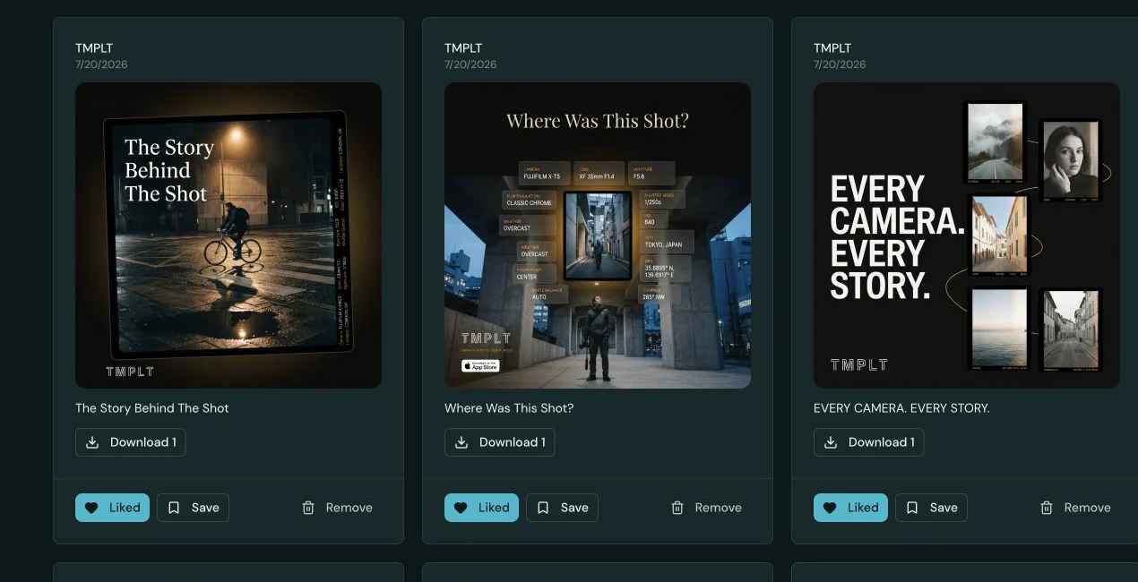Download 1 for EVERY CAMERA. EVERY STORY.
The width and height of the screenshot is (1138, 582).
[869, 442]
